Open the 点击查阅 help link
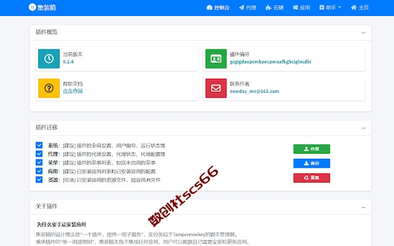The image size is (394, 246). [73, 91]
